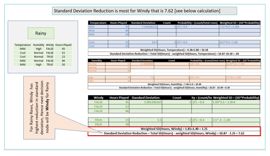This screenshot has width=270, height=156.
Task: Select the Humidity header of the orange table
Action: pyautogui.click(x=96, y=61)
